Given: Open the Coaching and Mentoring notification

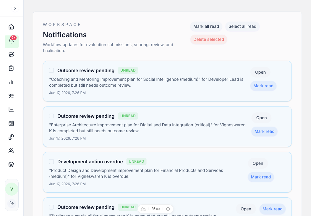Looking at the screenshot, I should click(x=260, y=72).
